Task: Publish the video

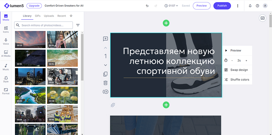Action: click(222, 6)
